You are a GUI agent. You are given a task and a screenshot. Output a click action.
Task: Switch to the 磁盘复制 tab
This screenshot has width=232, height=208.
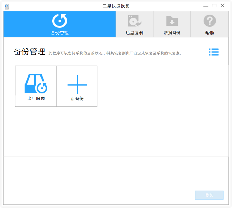tap(134, 24)
